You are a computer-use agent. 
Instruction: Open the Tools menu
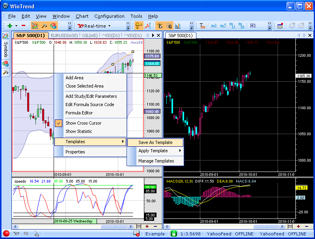point(136,16)
